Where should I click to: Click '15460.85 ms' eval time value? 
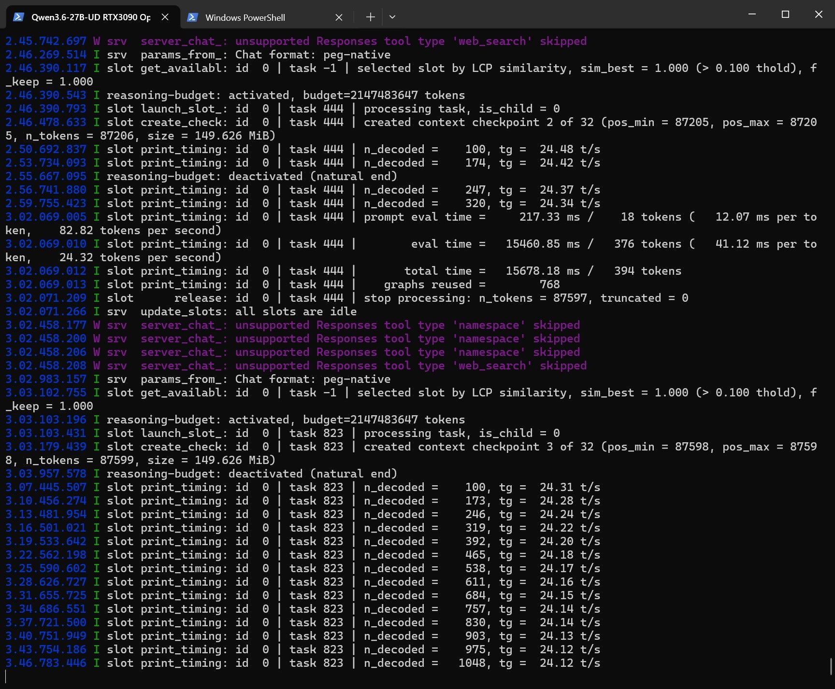click(543, 244)
